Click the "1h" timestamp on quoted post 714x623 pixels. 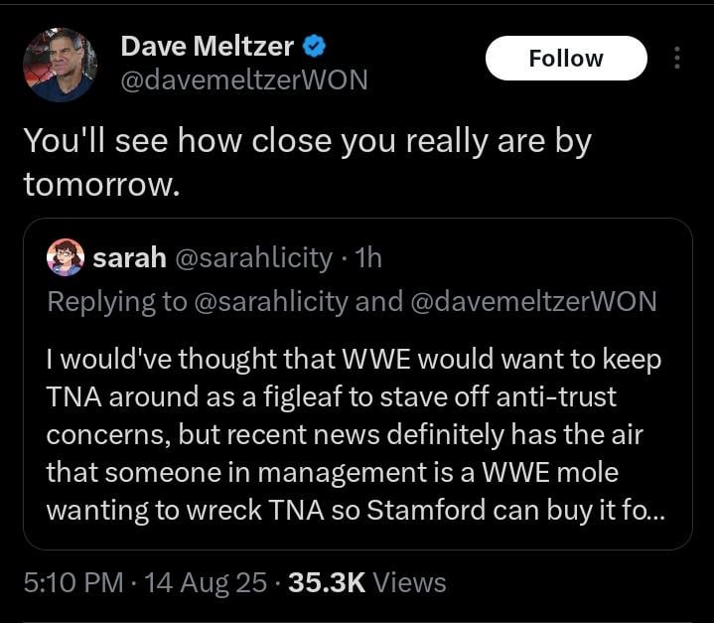pos(368,258)
